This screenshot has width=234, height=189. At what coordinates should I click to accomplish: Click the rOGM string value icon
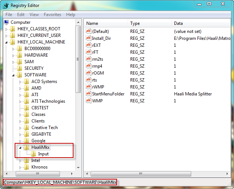coord(88,73)
